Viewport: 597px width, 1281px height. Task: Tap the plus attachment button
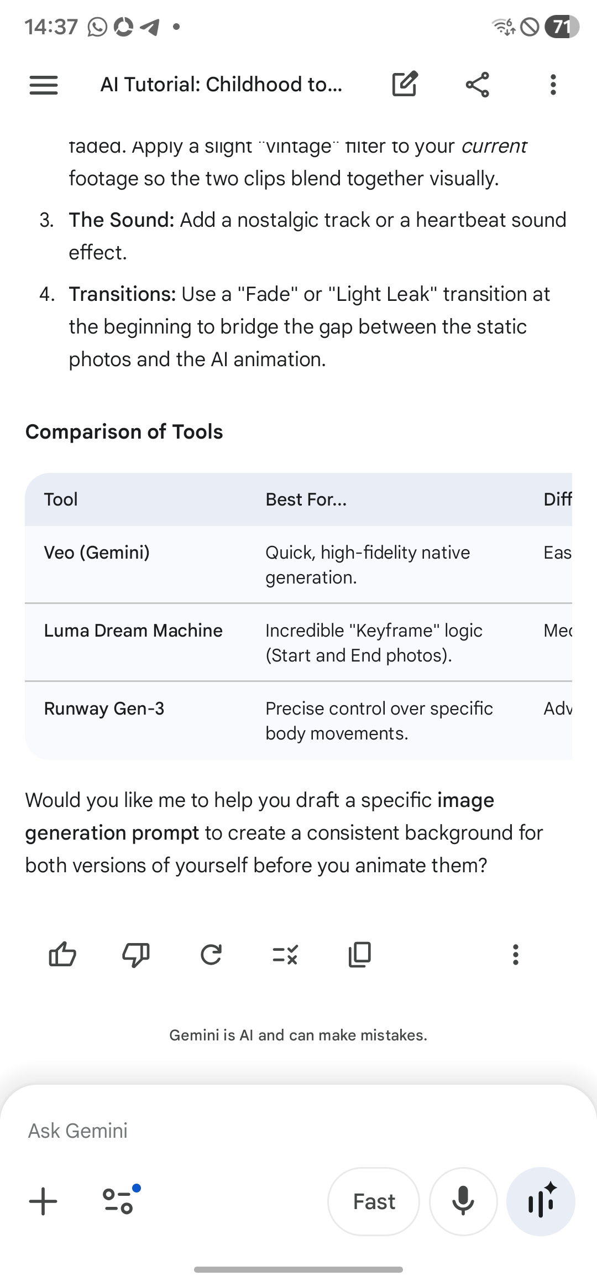tap(43, 1201)
